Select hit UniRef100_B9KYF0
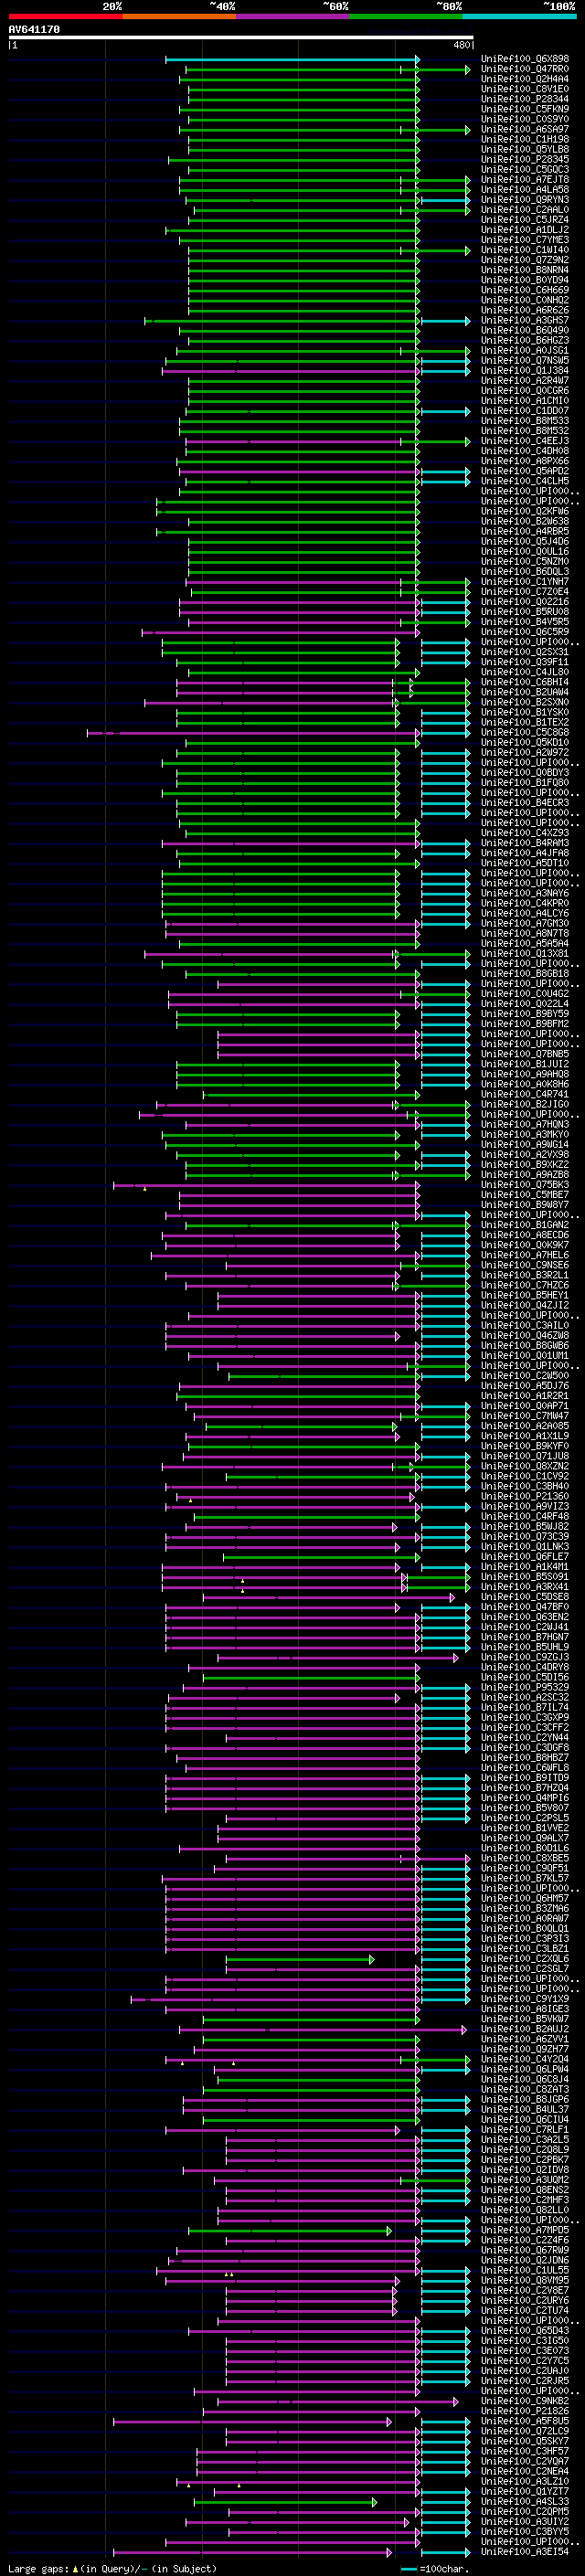 pyautogui.click(x=525, y=1446)
